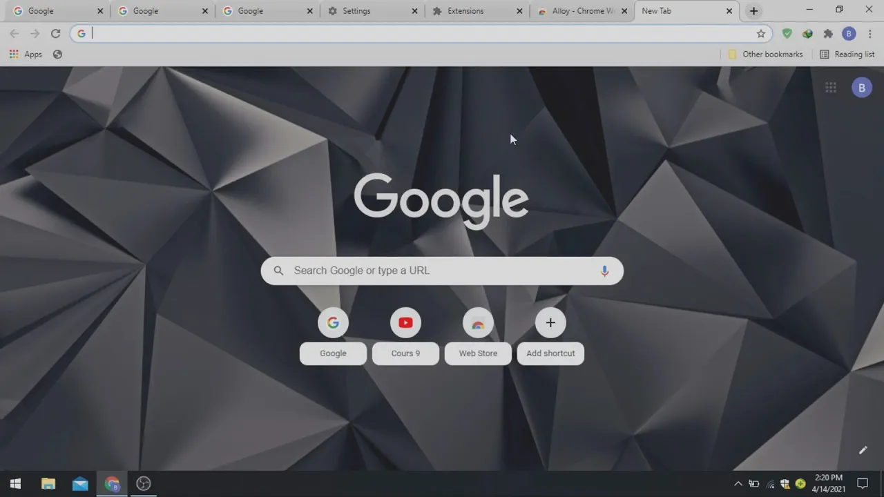The image size is (884, 497).
Task: Click Add shortcut button
Action: tap(550, 336)
